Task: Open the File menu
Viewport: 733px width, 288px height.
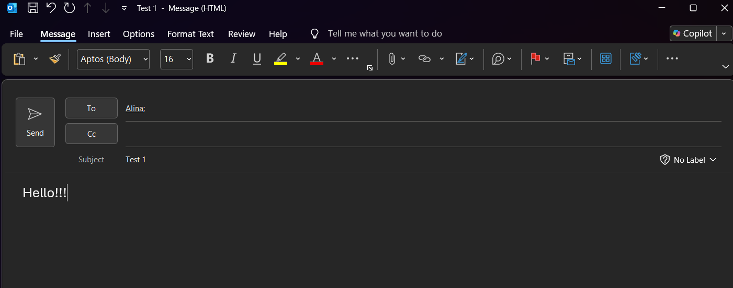Action: [16, 34]
